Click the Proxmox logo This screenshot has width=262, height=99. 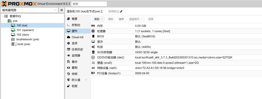click(19, 4)
